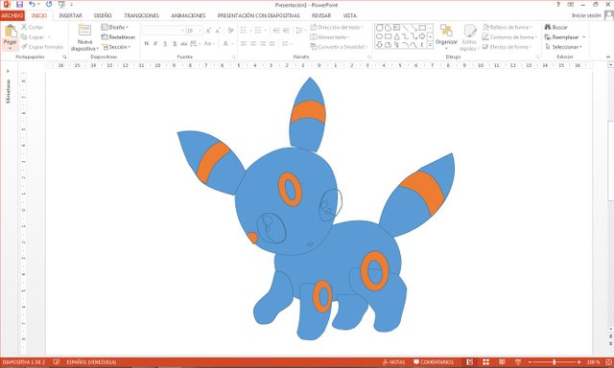Align text right
The height and width of the screenshot is (368, 614).
[262, 43]
